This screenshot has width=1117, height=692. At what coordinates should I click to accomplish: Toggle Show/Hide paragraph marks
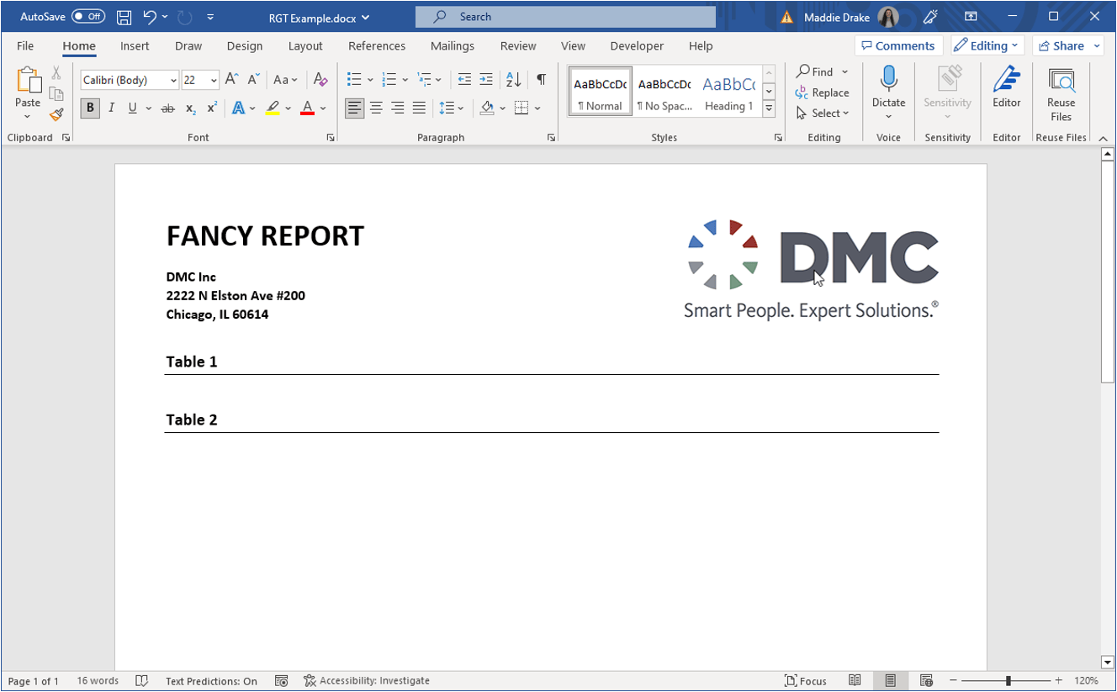tap(541, 80)
